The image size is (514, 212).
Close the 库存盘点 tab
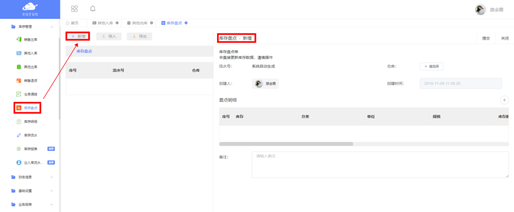tap(186, 23)
